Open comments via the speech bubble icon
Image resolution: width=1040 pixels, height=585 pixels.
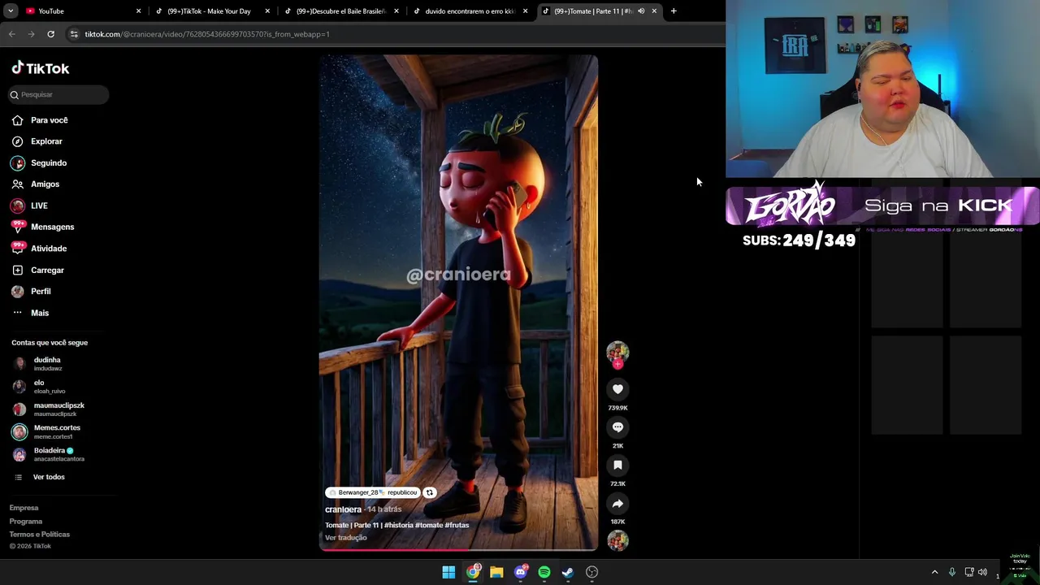(x=617, y=427)
